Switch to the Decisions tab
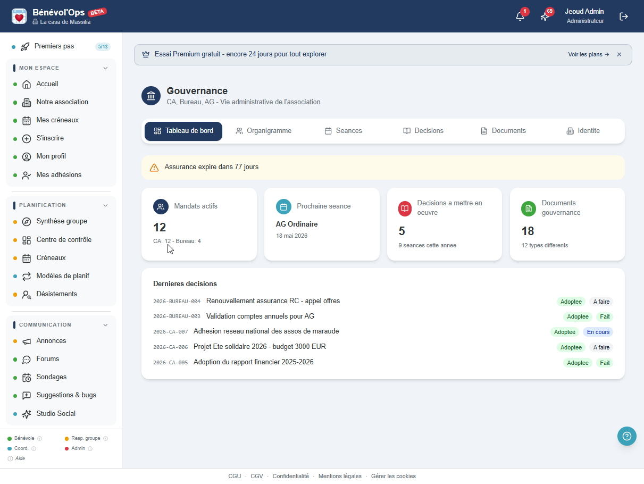This screenshot has width=644, height=484. click(x=423, y=131)
